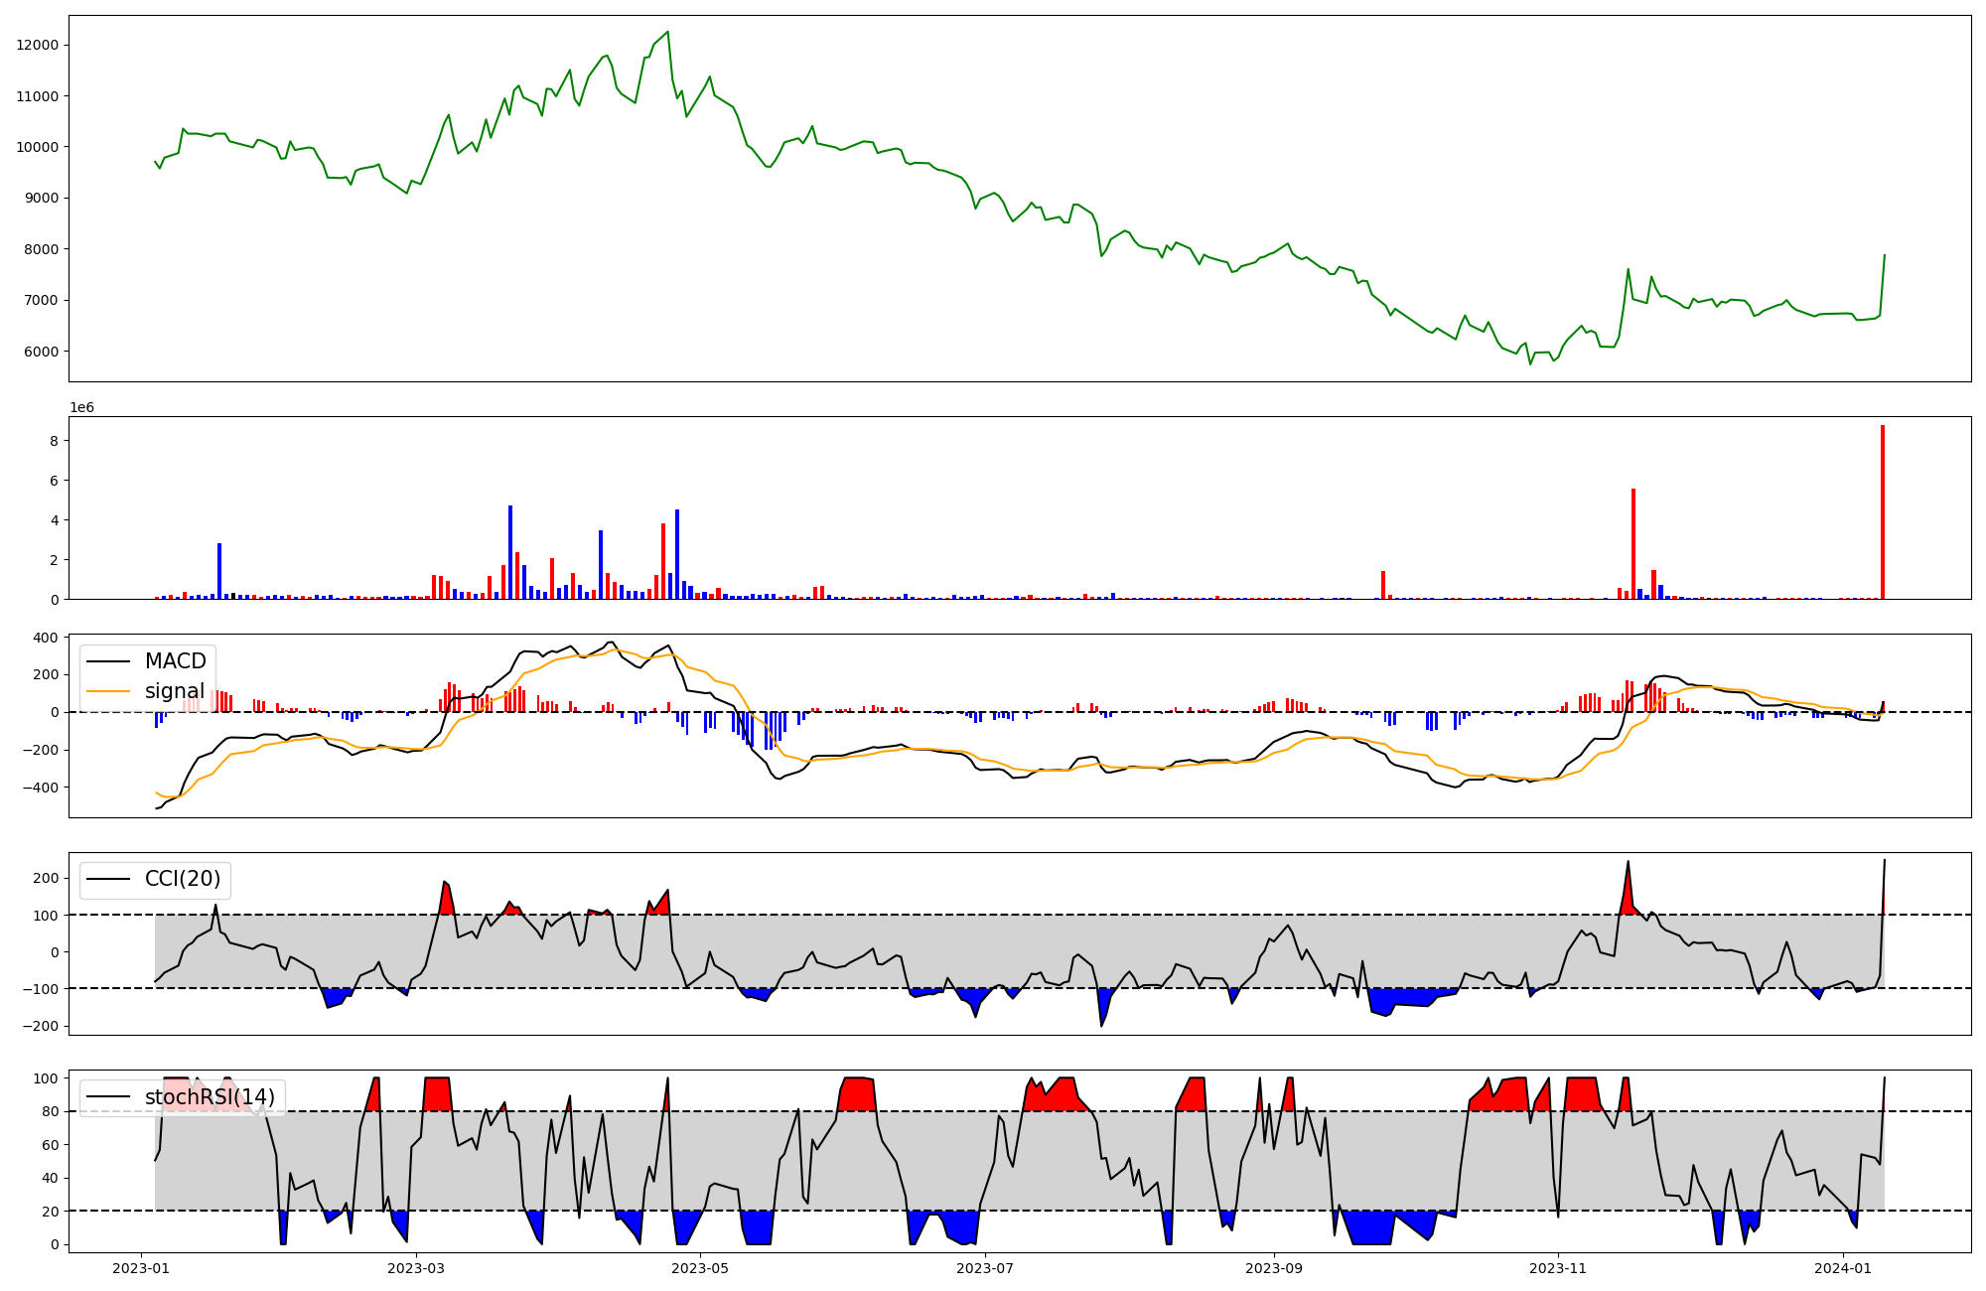
Task: Click the CCI(20) legend entry
Action: [x=183, y=879]
